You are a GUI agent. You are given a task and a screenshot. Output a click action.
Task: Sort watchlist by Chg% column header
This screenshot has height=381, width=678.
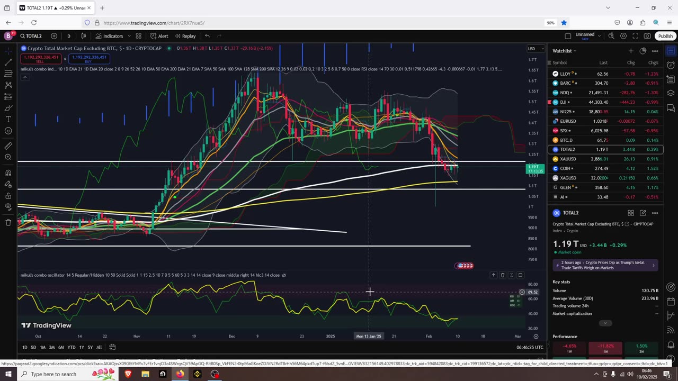[x=653, y=62]
